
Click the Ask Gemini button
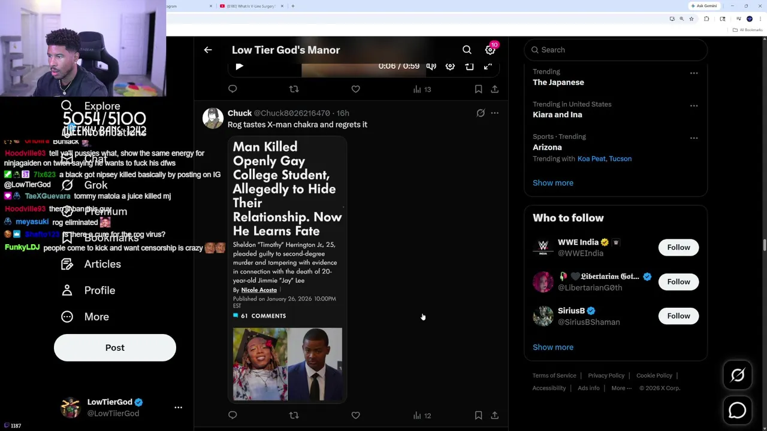click(x=703, y=6)
